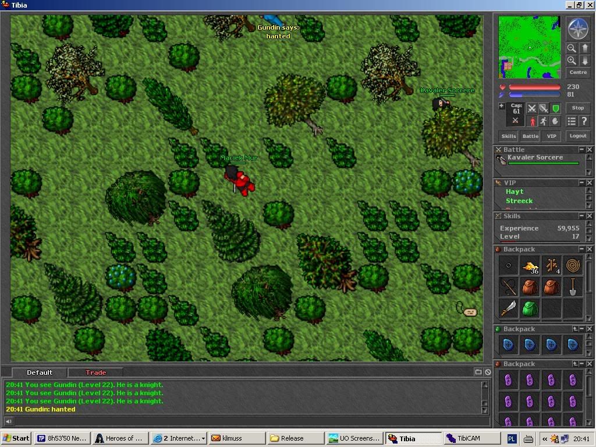596x447 pixels.
Task: Select Hayt in the VIP list
Action: point(515,191)
